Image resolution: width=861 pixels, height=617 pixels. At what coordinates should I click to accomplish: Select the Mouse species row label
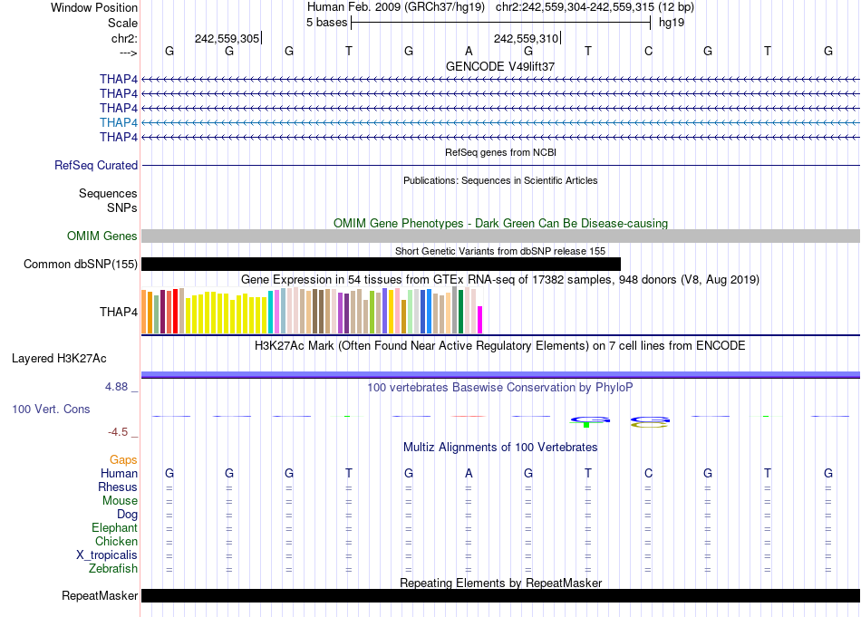[x=121, y=501]
